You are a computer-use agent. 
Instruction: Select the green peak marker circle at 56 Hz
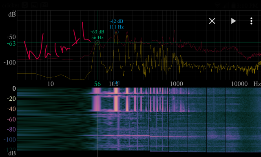click(x=97, y=42)
